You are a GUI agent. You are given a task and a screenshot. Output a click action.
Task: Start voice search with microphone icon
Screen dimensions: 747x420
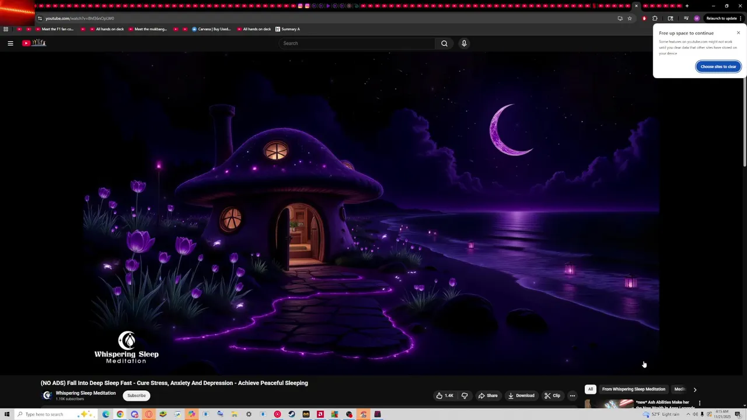point(464,43)
